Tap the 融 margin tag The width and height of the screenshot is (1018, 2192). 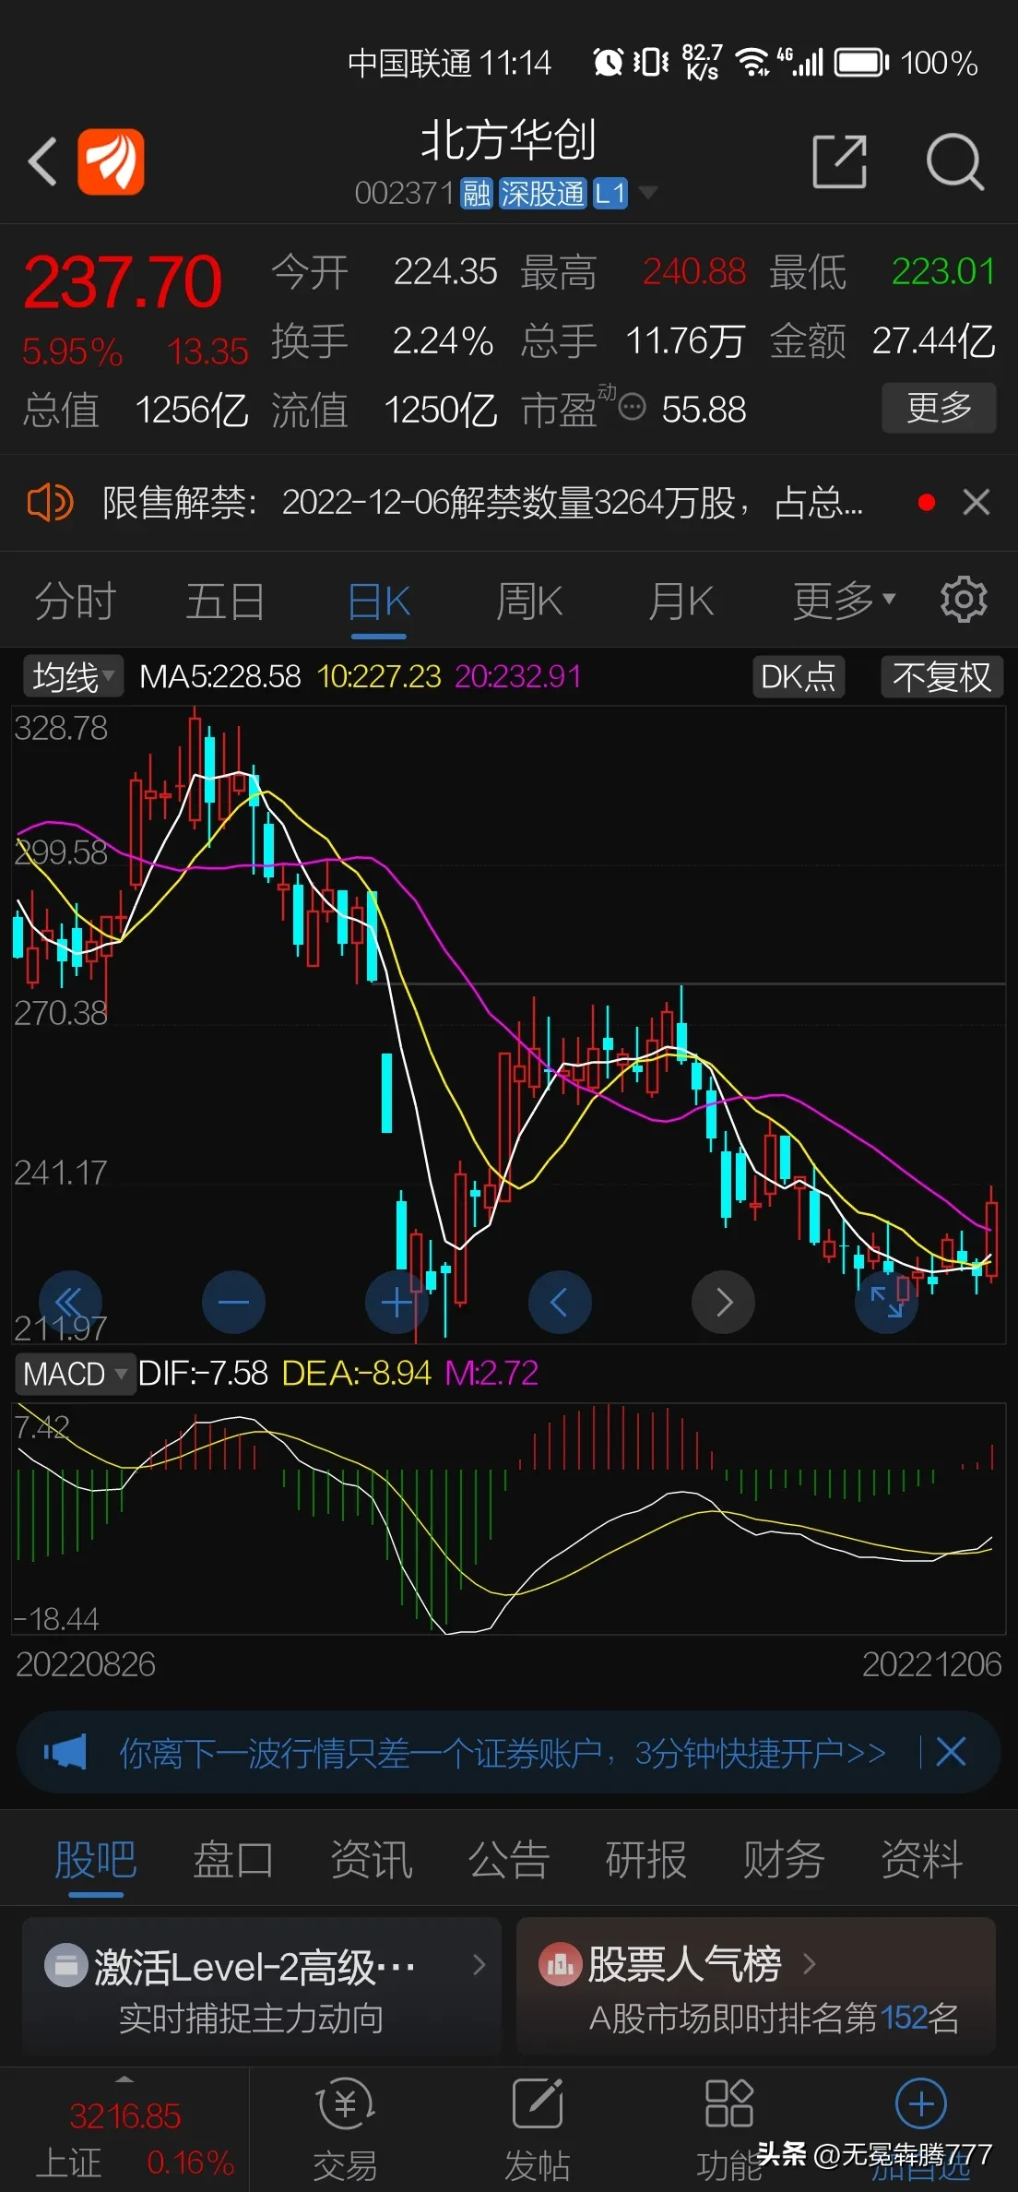point(477,194)
